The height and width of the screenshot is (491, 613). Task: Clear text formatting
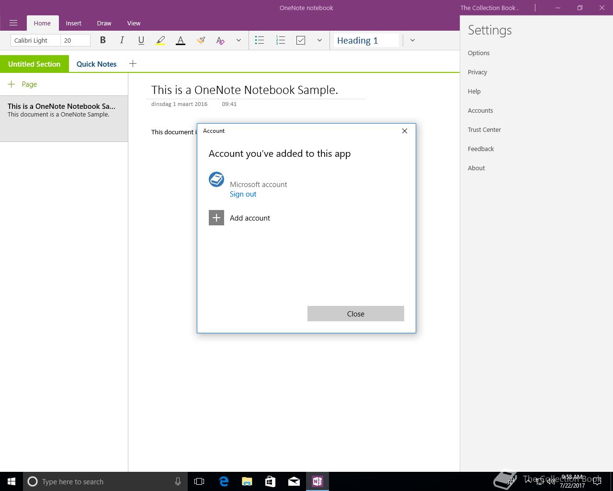coord(220,40)
